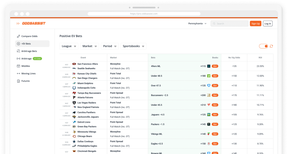Click inside the Search field
The height and width of the screenshot is (154, 288).
[x=229, y=23]
